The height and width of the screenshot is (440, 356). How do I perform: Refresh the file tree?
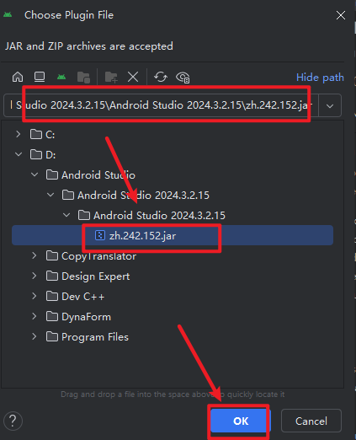coord(161,77)
